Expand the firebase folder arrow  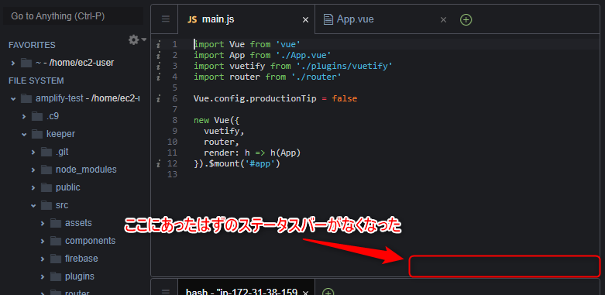point(43,259)
